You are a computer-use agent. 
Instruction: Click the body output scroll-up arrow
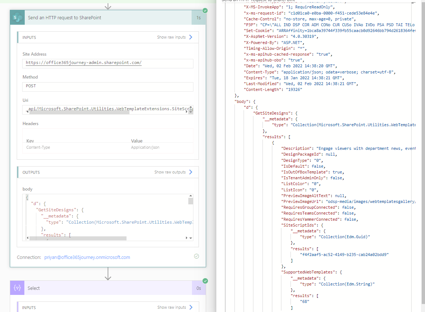pos(191,196)
